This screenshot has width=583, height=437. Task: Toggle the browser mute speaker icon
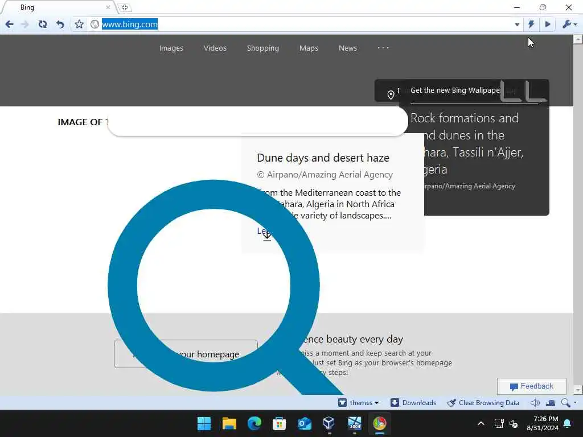[535, 403]
